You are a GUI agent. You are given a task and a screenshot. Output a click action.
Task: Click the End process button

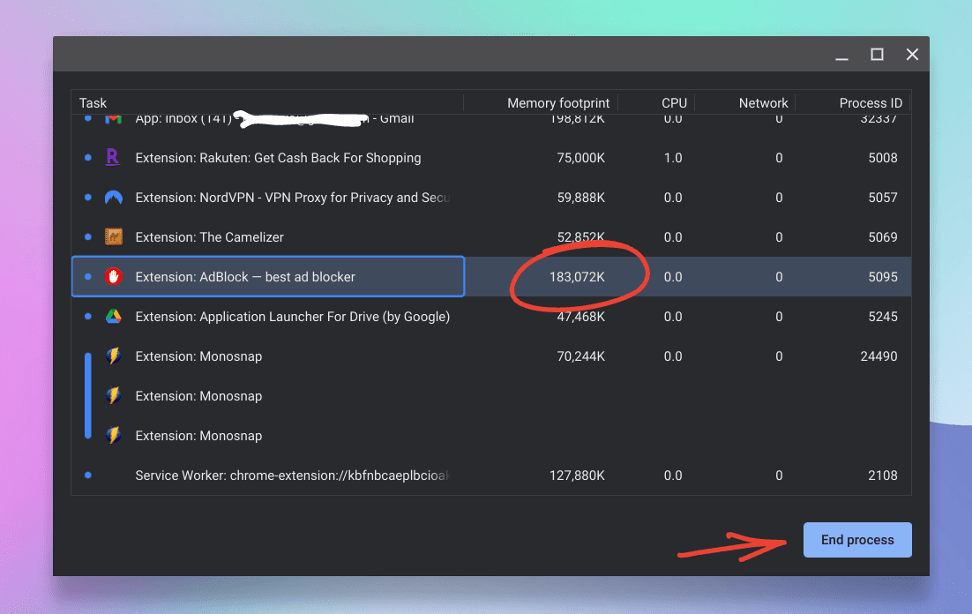(857, 540)
